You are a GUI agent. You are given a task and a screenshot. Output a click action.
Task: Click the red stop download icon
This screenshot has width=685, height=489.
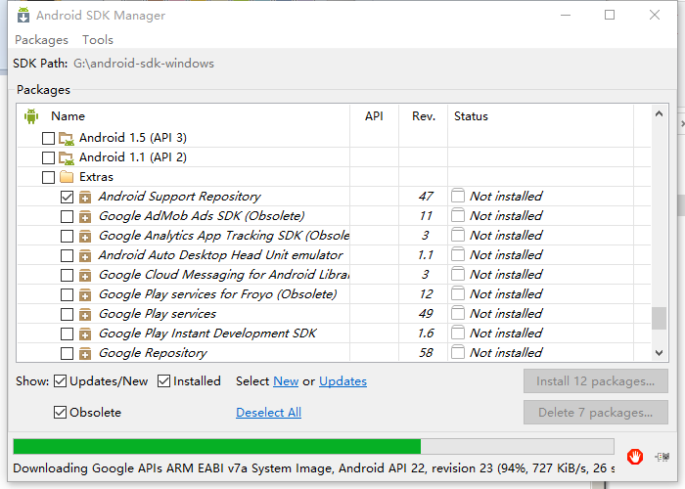[x=635, y=456]
